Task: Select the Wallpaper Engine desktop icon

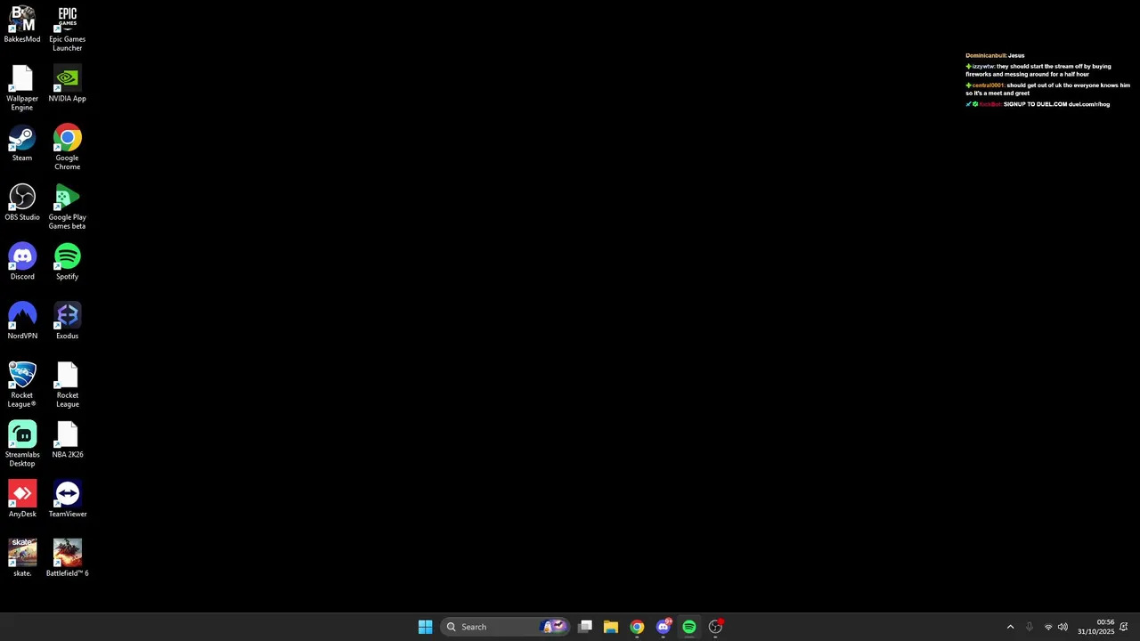Action: tap(22, 87)
